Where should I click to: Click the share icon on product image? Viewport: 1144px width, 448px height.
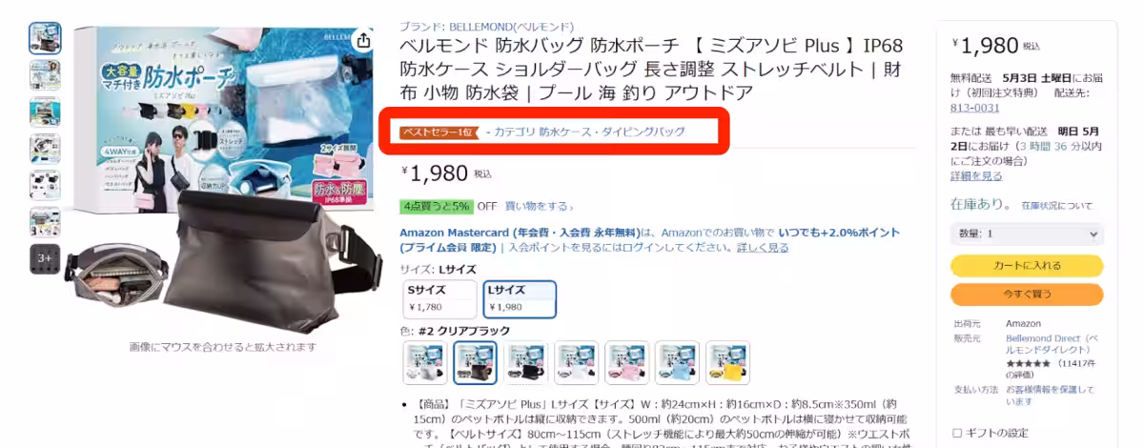coord(362,40)
